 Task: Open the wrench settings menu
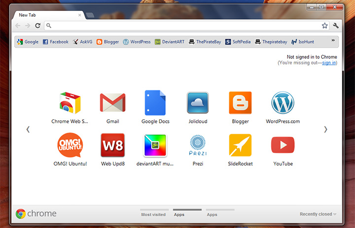[336, 26]
